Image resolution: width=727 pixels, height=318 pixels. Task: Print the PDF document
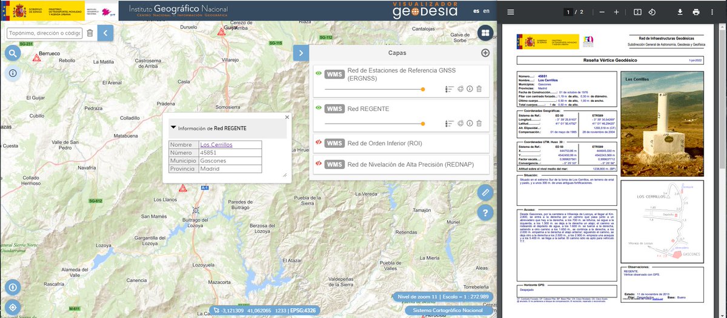pyautogui.click(x=696, y=12)
